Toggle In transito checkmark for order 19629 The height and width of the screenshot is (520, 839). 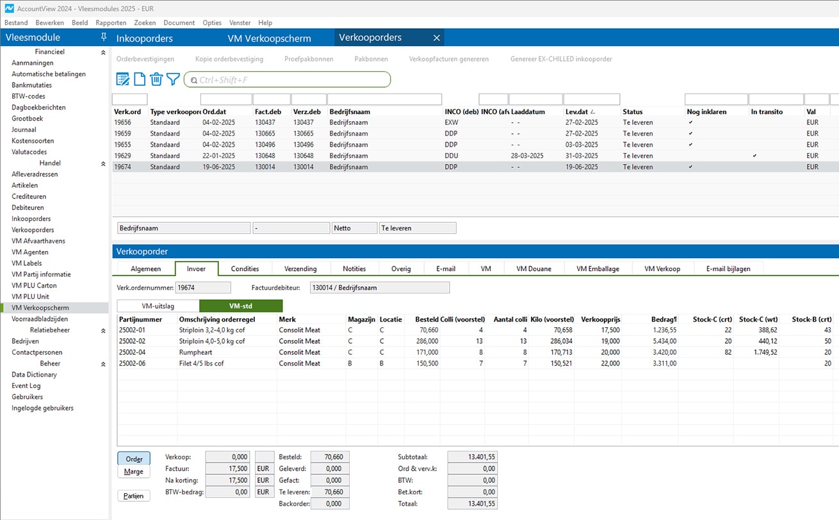754,156
